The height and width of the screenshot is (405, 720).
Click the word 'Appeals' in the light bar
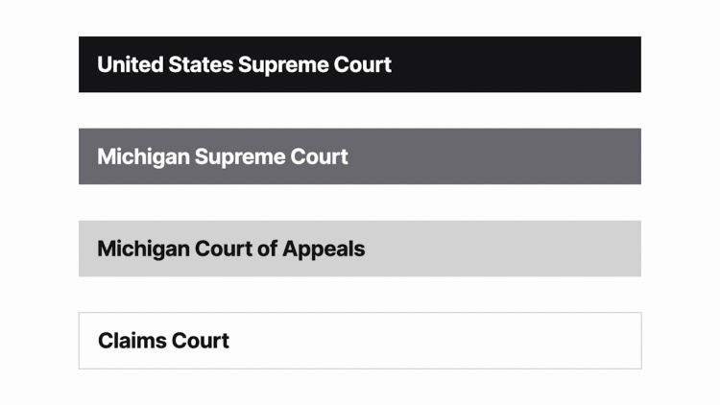324,250
